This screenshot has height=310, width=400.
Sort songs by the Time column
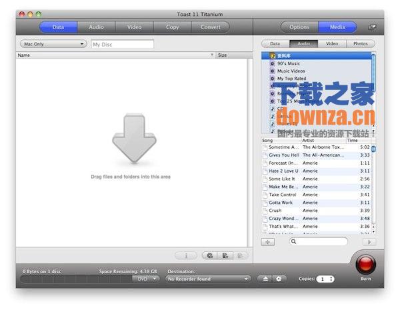click(x=359, y=141)
